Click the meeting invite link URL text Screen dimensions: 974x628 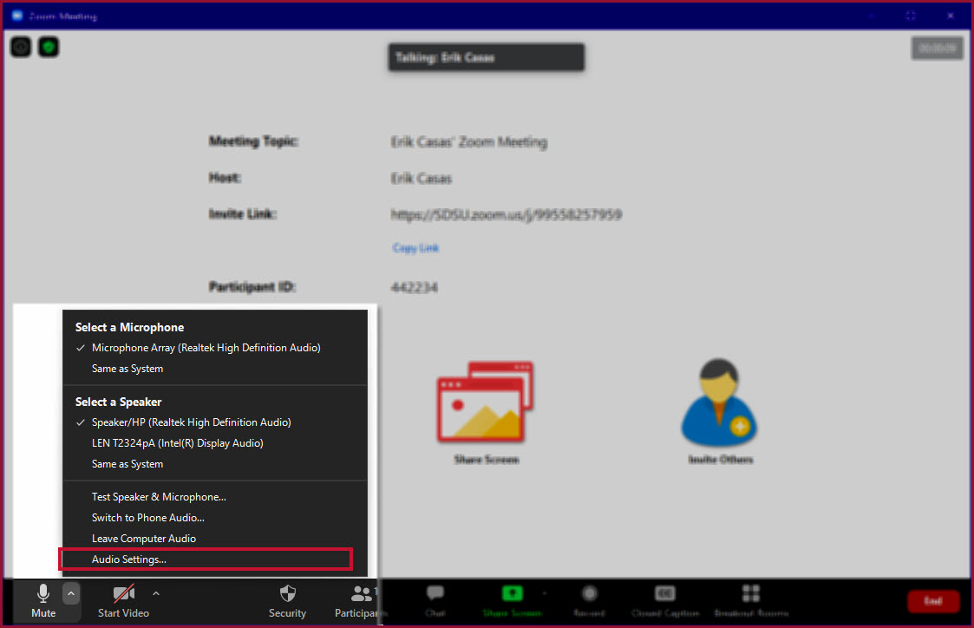(507, 215)
